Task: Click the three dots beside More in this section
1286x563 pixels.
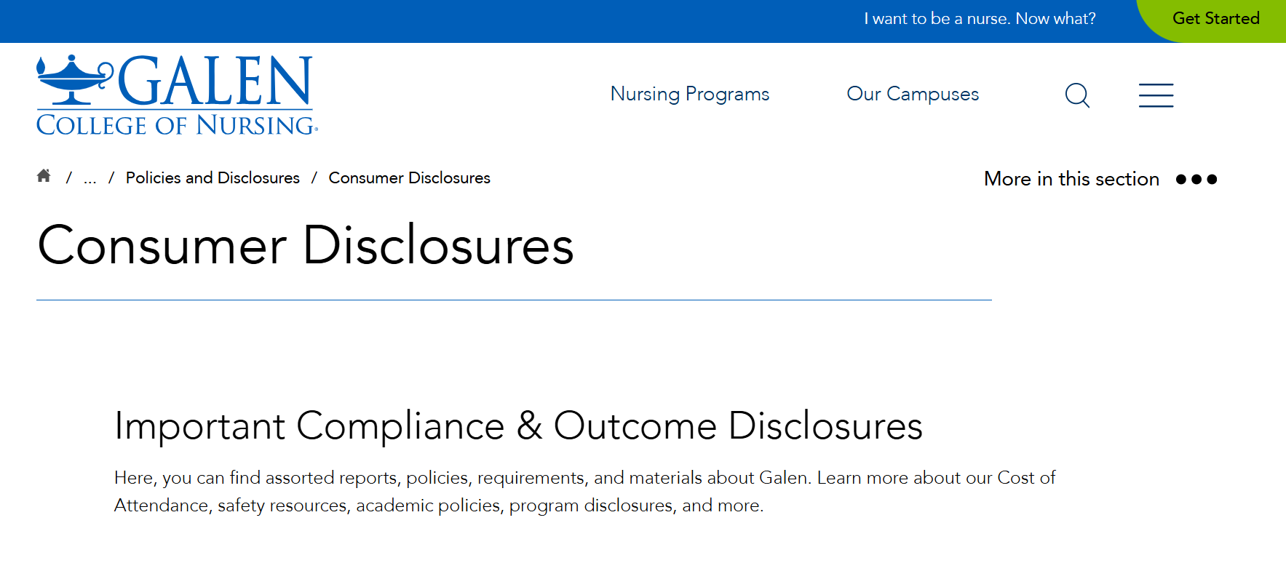Action: click(1196, 179)
